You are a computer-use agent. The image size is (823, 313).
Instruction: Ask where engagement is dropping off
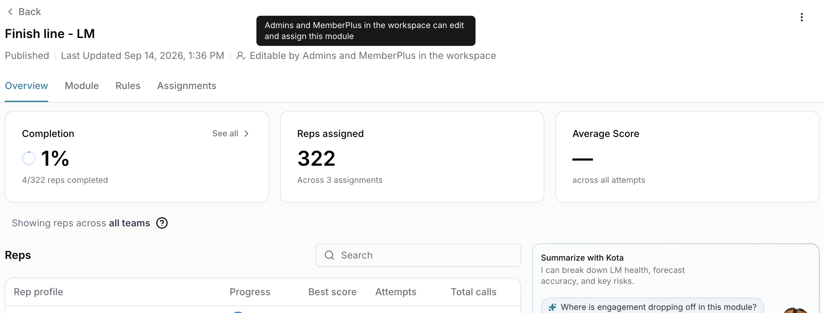tap(653, 307)
